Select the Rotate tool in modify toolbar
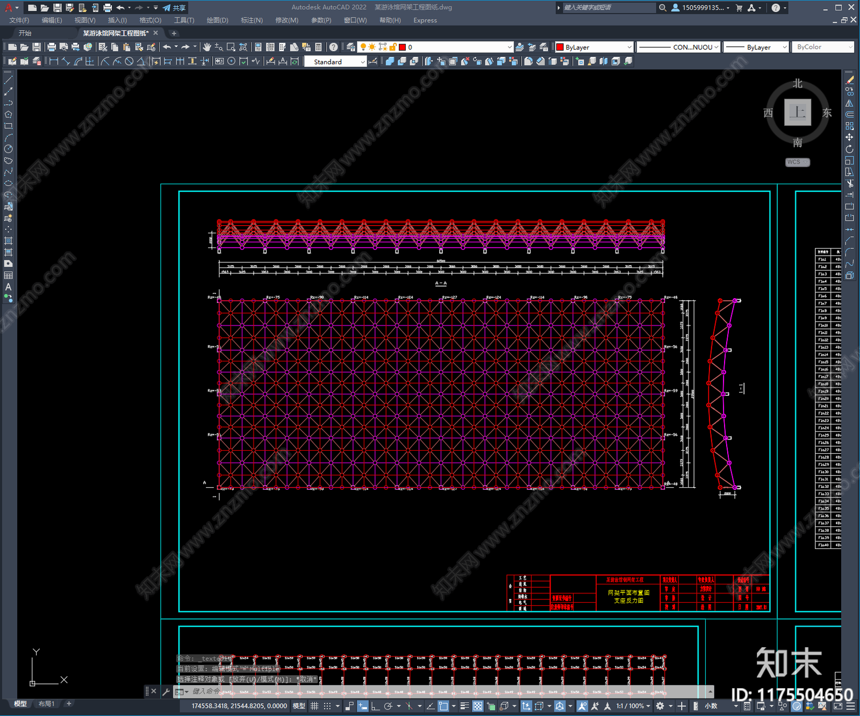The width and height of the screenshot is (860, 716). [849, 149]
